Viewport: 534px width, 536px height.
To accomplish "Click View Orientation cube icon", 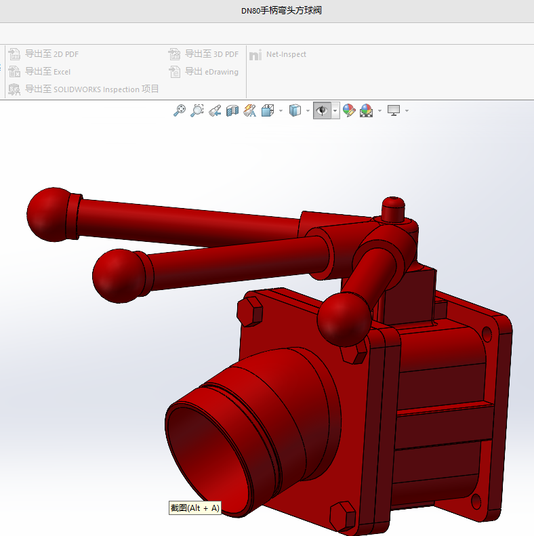I will click(x=268, y=110).
